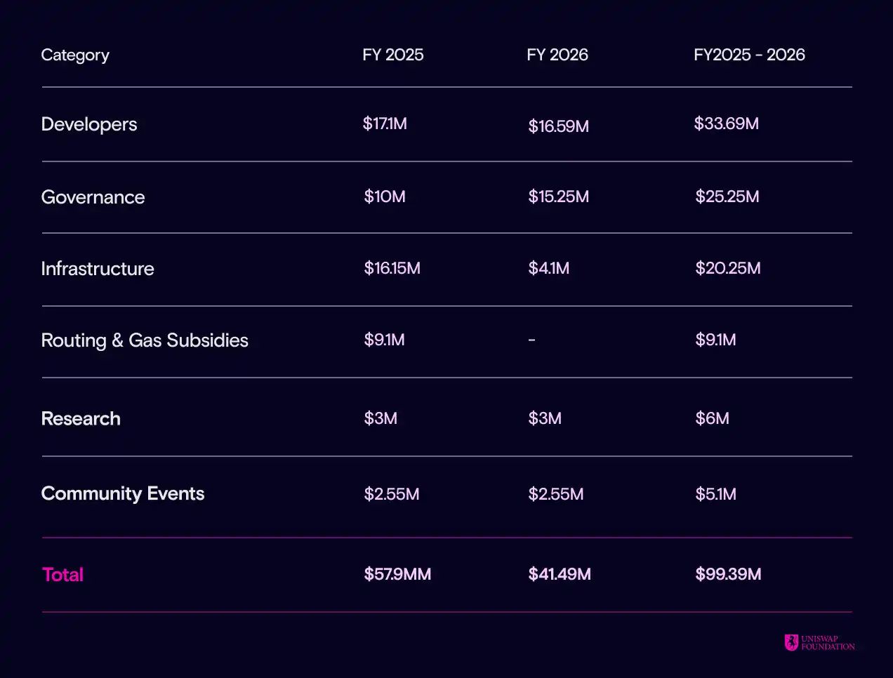
Task: Click the Developers row label
Action: 89,124
